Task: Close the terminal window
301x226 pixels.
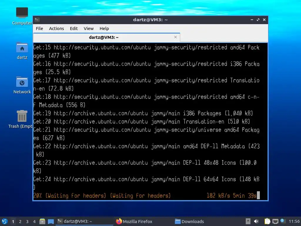Action: point(264,20)
